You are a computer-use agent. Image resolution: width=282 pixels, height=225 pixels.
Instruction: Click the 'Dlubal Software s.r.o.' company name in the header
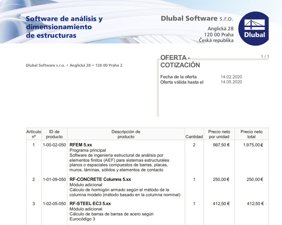(197, 19)
